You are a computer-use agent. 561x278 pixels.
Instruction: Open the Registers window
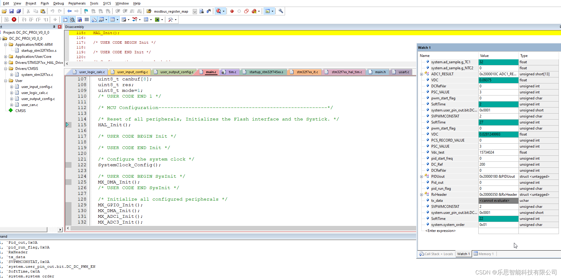click(87, 20)
